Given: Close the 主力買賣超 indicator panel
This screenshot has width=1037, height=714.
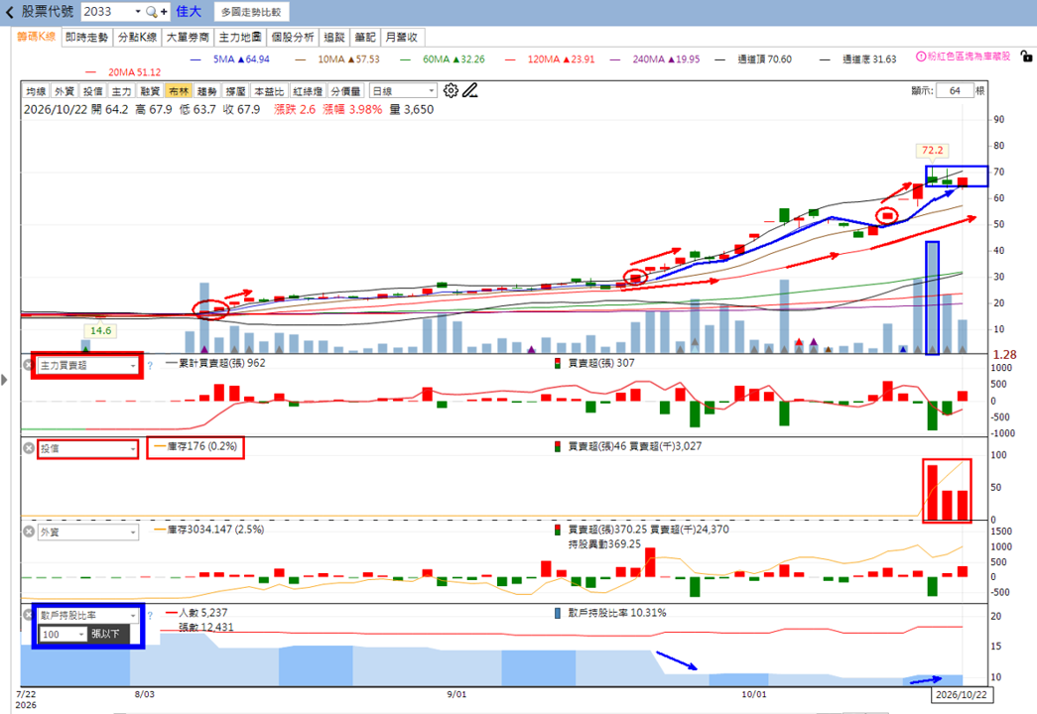Looking at the screenshot, I should pos(29,365).
